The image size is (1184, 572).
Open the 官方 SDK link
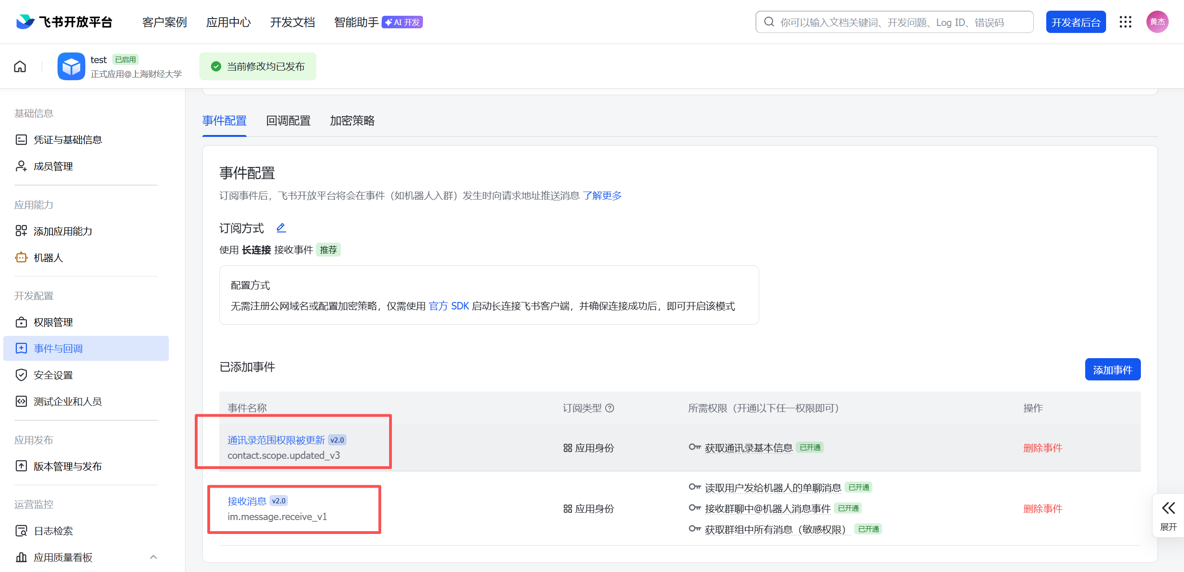pos(448,306)
